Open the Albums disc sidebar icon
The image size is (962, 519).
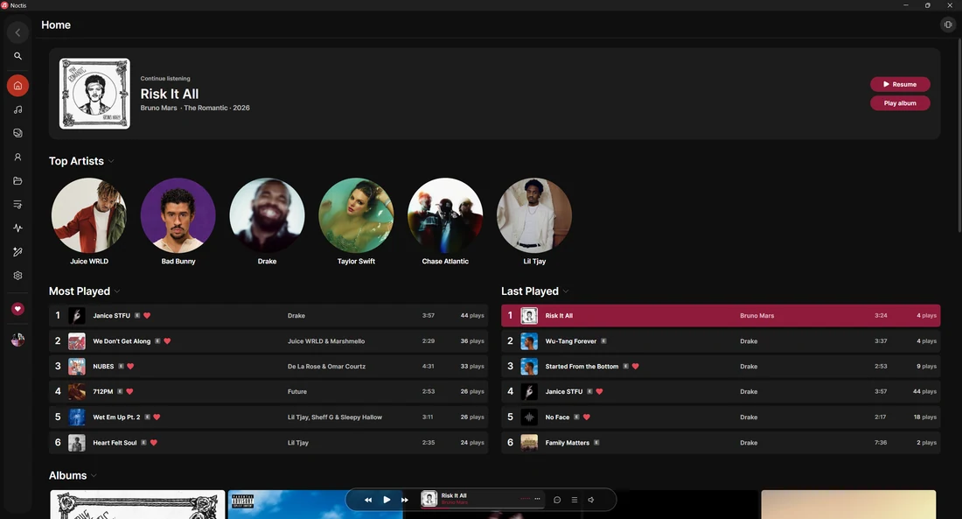tap(17, 133)
